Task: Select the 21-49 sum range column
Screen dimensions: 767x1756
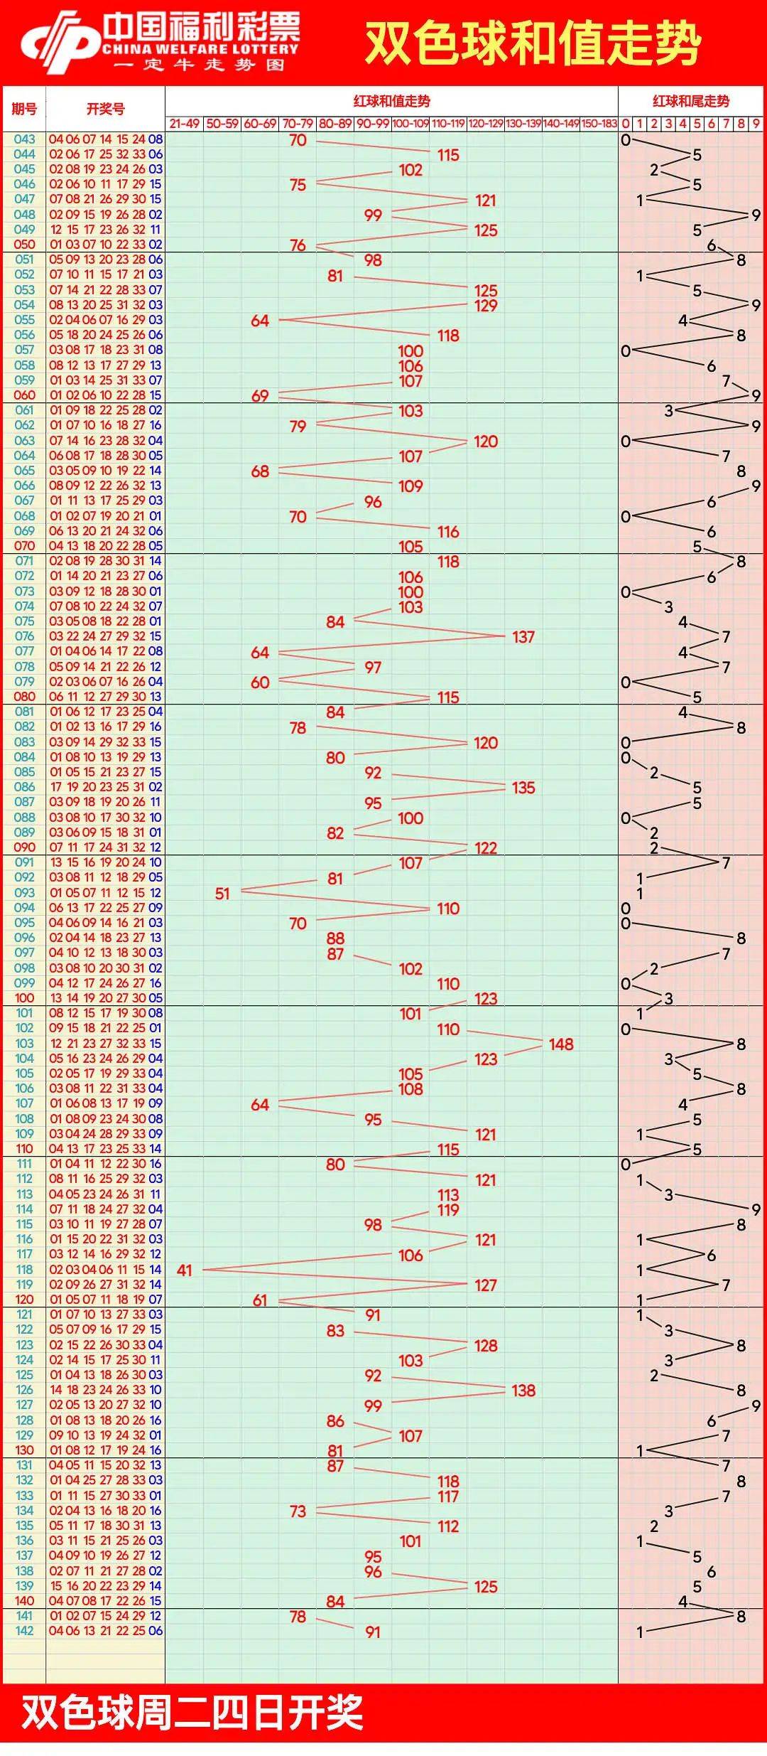Action: coord(185,124)
